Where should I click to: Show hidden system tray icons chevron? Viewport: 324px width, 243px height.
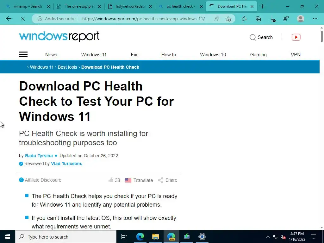268,237
